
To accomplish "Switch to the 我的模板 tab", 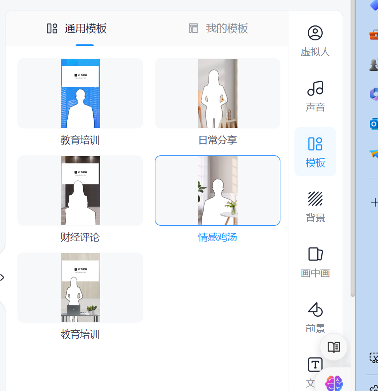I will click(x=218, y=28).
